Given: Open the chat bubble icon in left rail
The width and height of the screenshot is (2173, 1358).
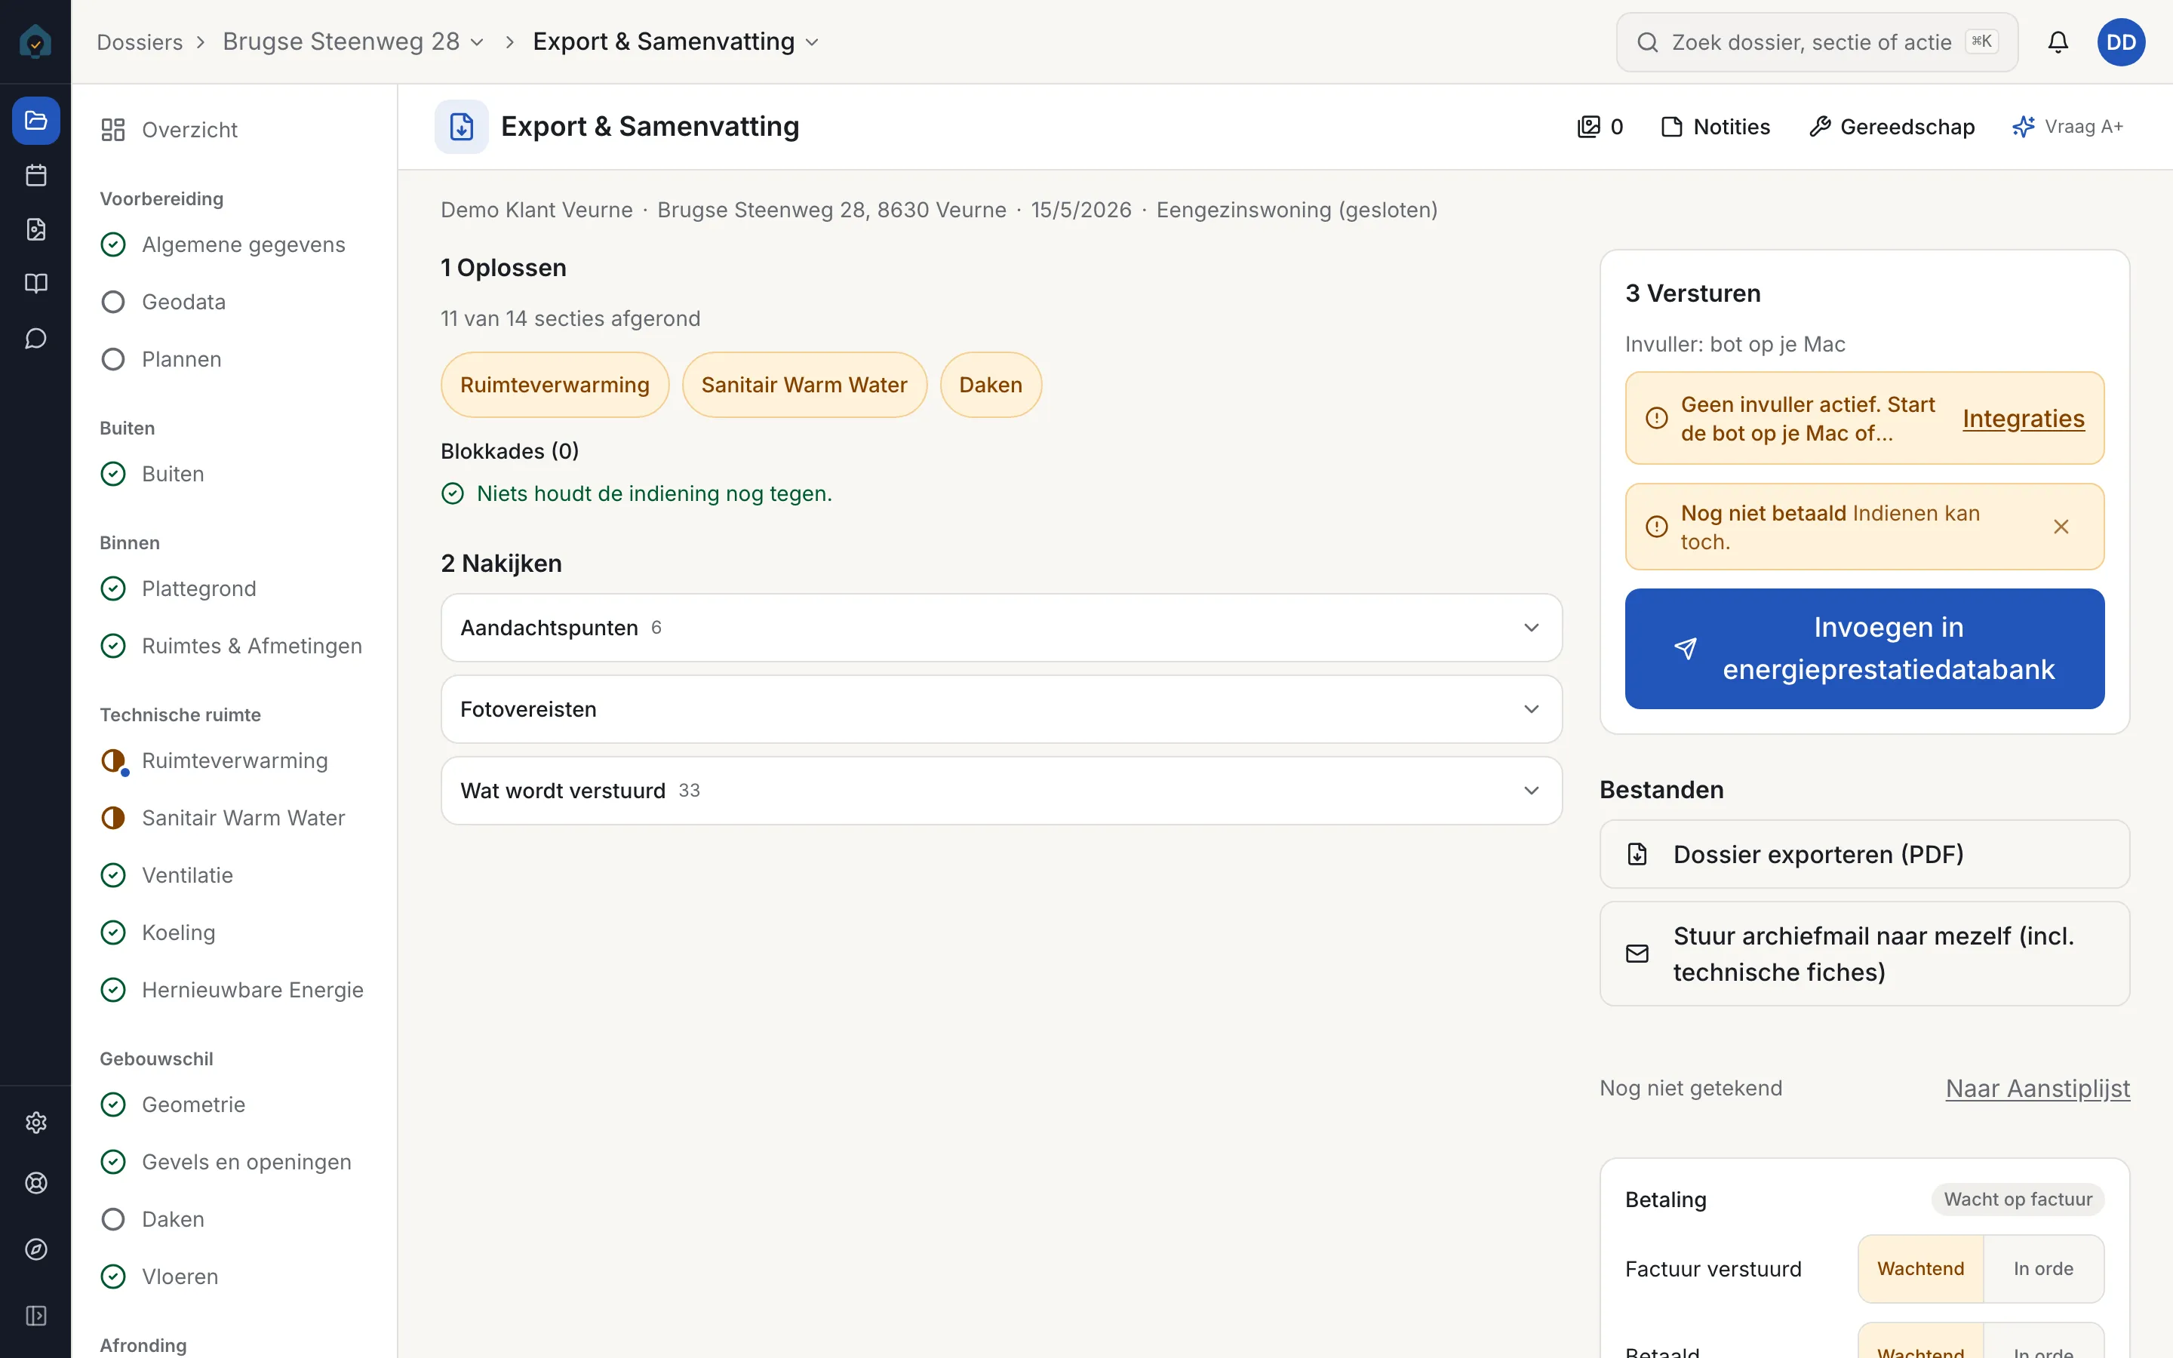Looking at the screenshot, I should click(36, 339).
